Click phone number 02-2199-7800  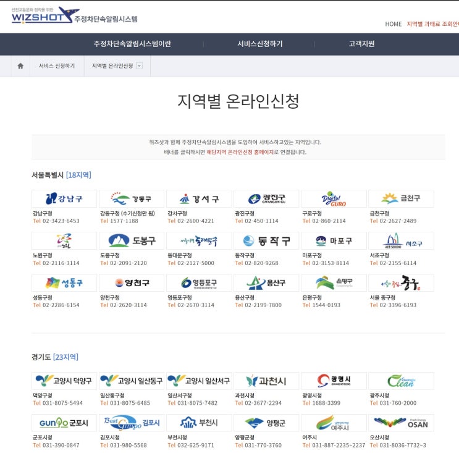(263, 305)
